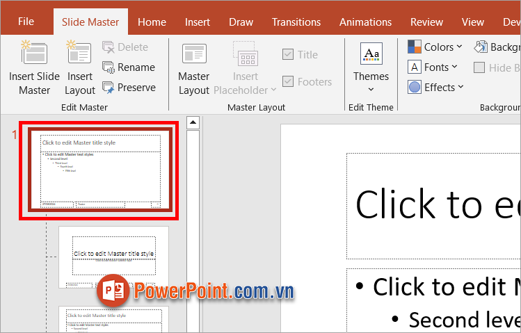Select the title slide layout thumbnail
Image resolution: width=521 pixels, height=333 pixels.
(x=113, y=257)
